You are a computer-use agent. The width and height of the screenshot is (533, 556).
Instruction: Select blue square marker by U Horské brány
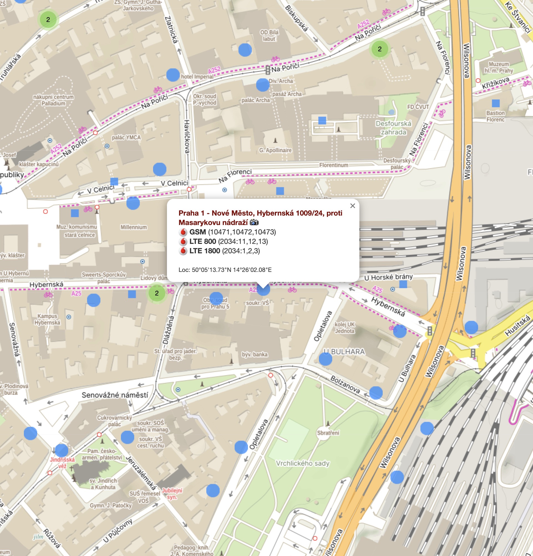point(403,284)
